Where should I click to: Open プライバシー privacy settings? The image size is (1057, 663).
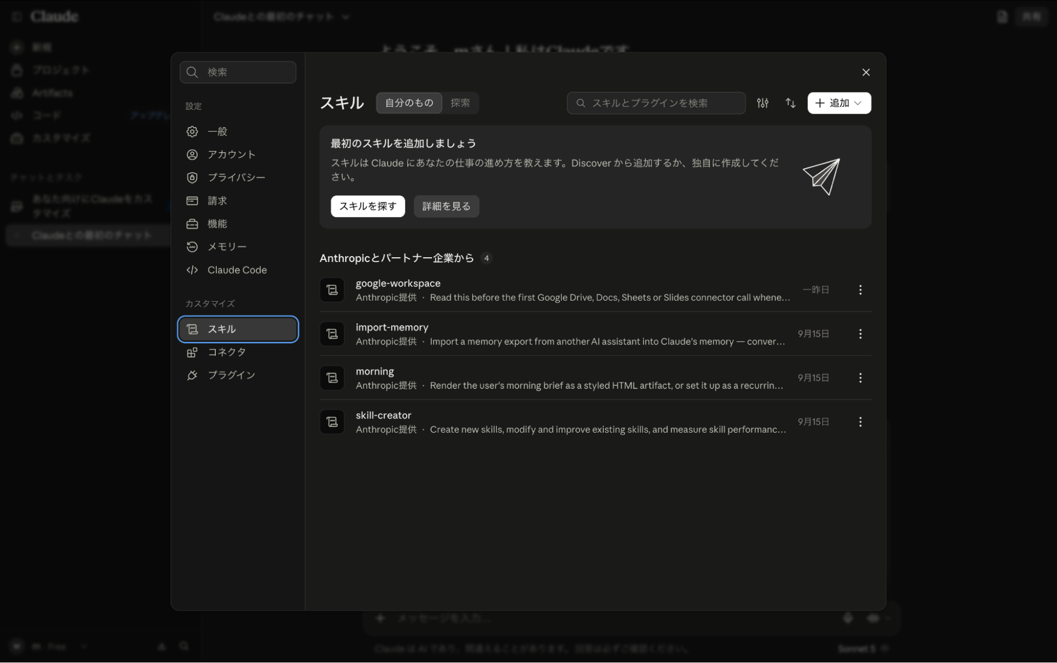[238, 178]
